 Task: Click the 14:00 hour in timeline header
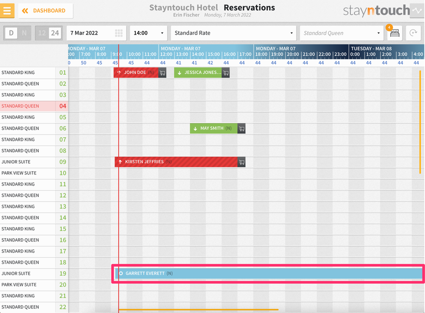click(198, 54)
